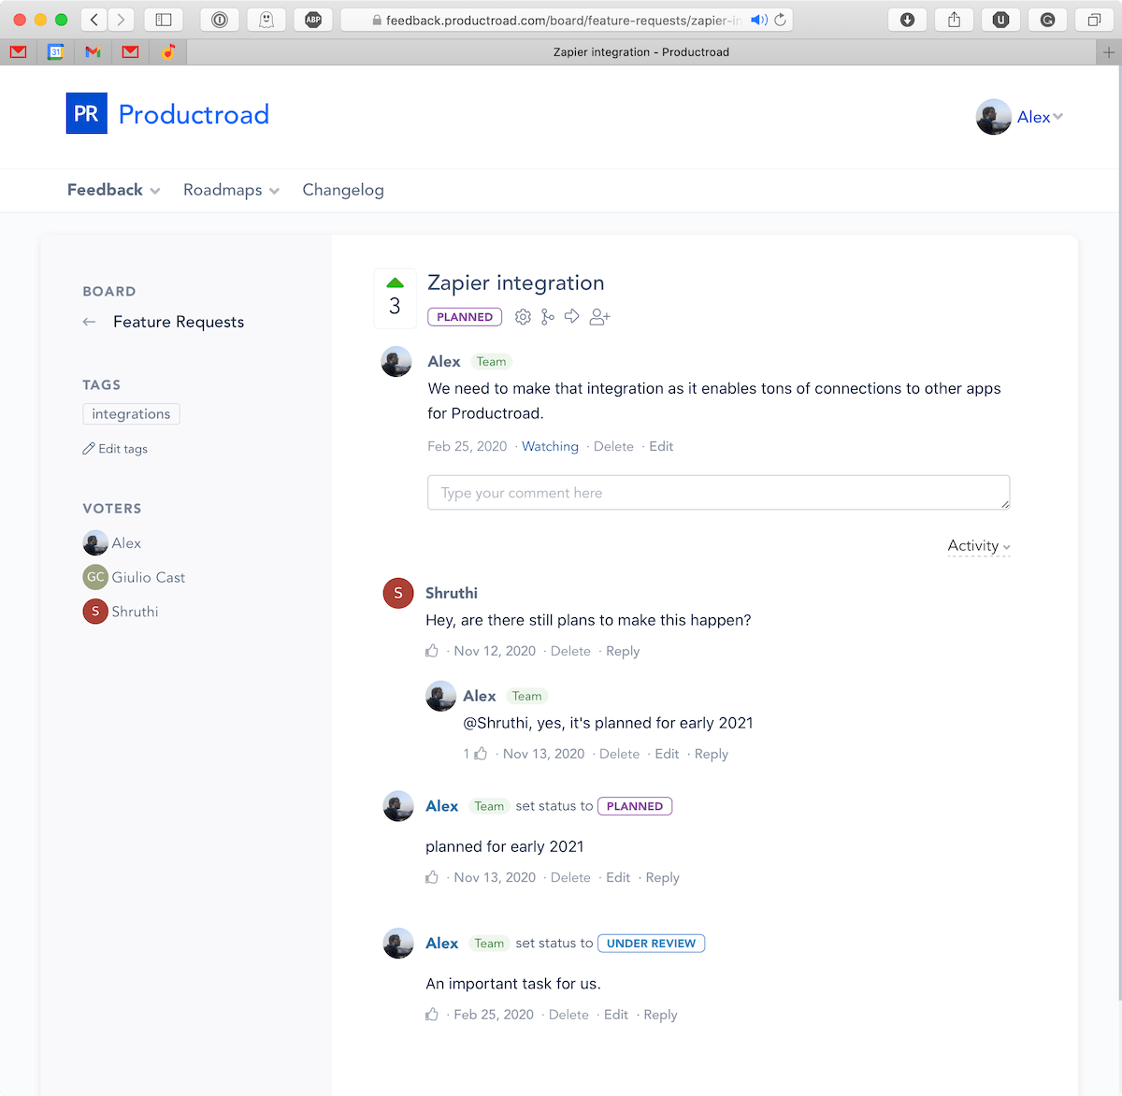Click the comment text field
The image size is (1122, 1096).
[718, 493]
